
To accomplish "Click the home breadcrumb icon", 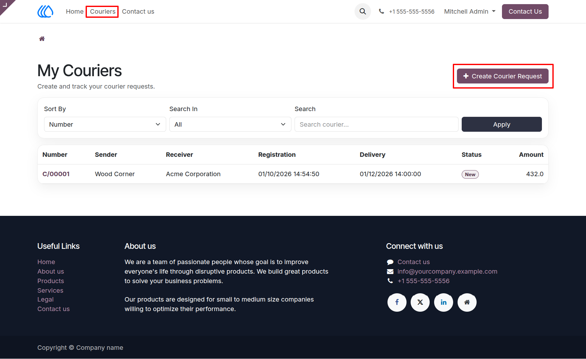I will 42,39.
